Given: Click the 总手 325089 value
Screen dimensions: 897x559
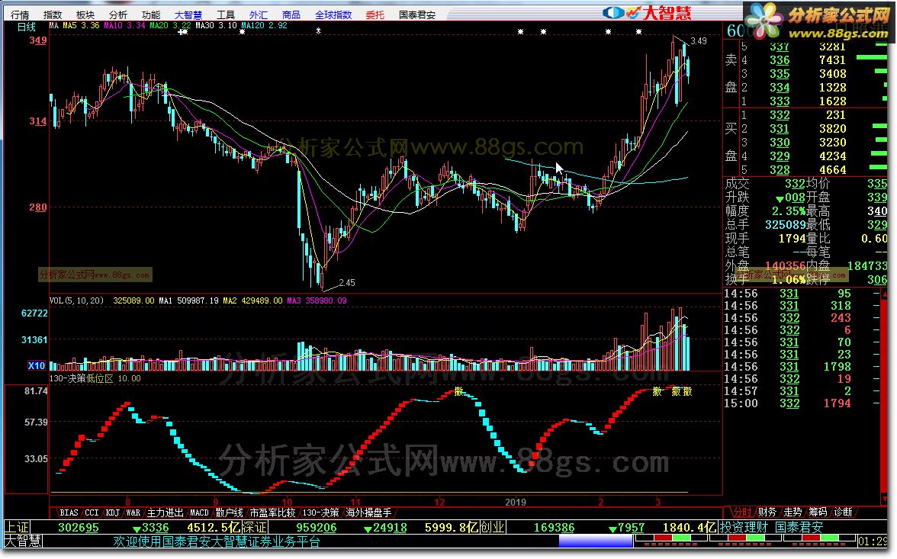Looking at the screenshot, I should 785,225.
